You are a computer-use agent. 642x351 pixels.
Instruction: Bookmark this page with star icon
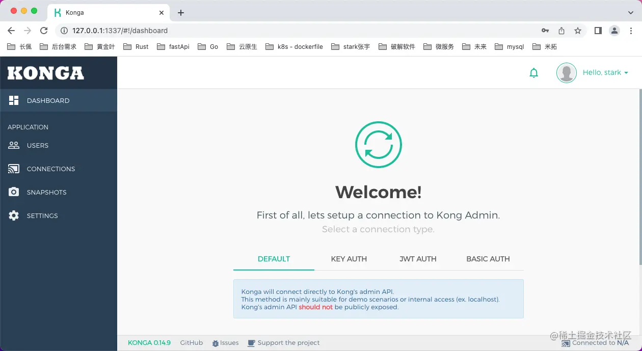578,31
